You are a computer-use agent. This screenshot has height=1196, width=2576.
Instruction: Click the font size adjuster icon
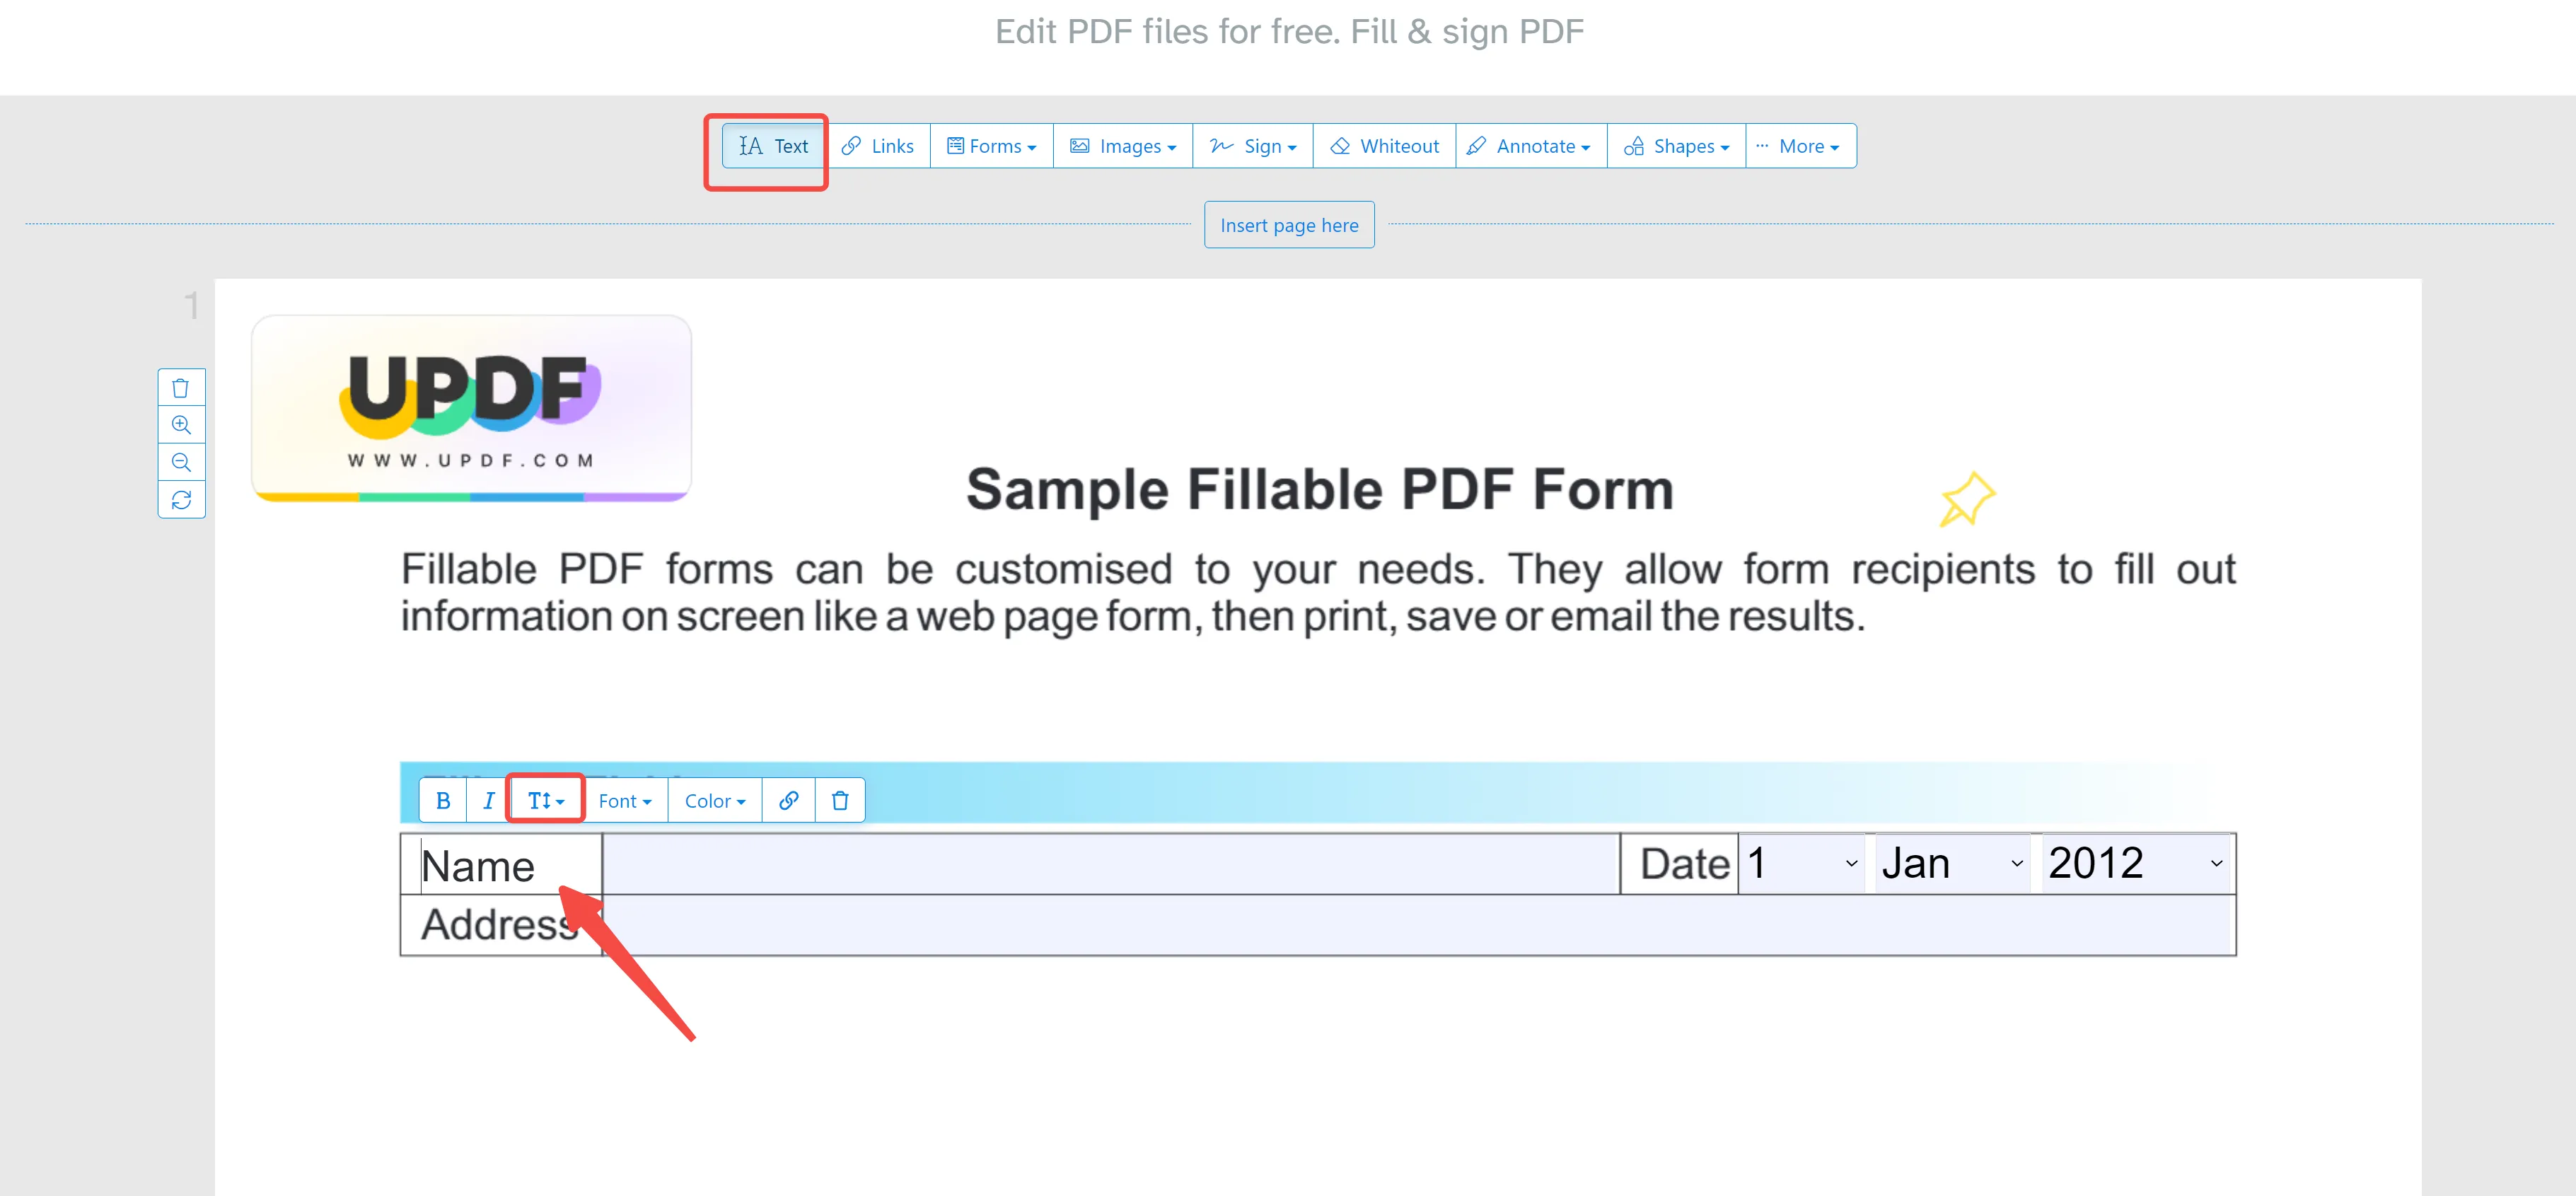(547, 800)
